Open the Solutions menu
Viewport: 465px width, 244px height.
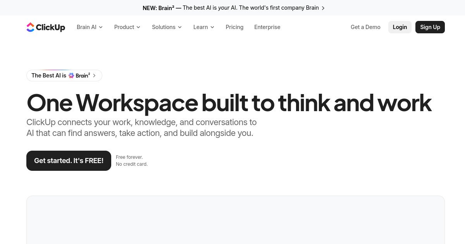167,27
